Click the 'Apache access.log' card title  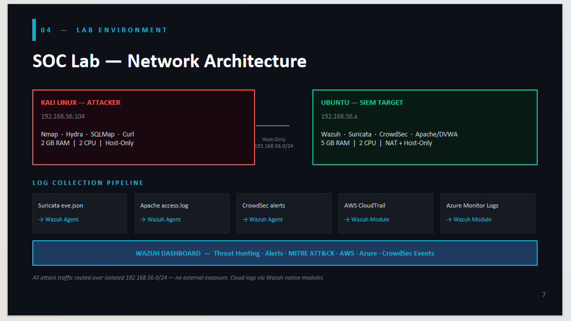(x=164, y=205)
